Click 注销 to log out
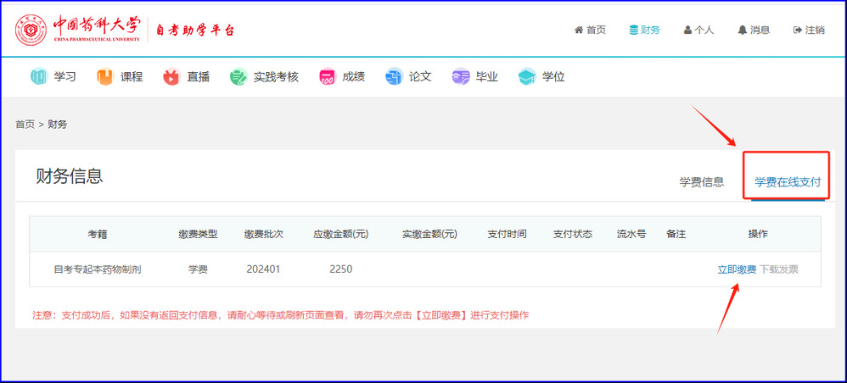Viewport: 847px width, 383px height. point(809,30)
